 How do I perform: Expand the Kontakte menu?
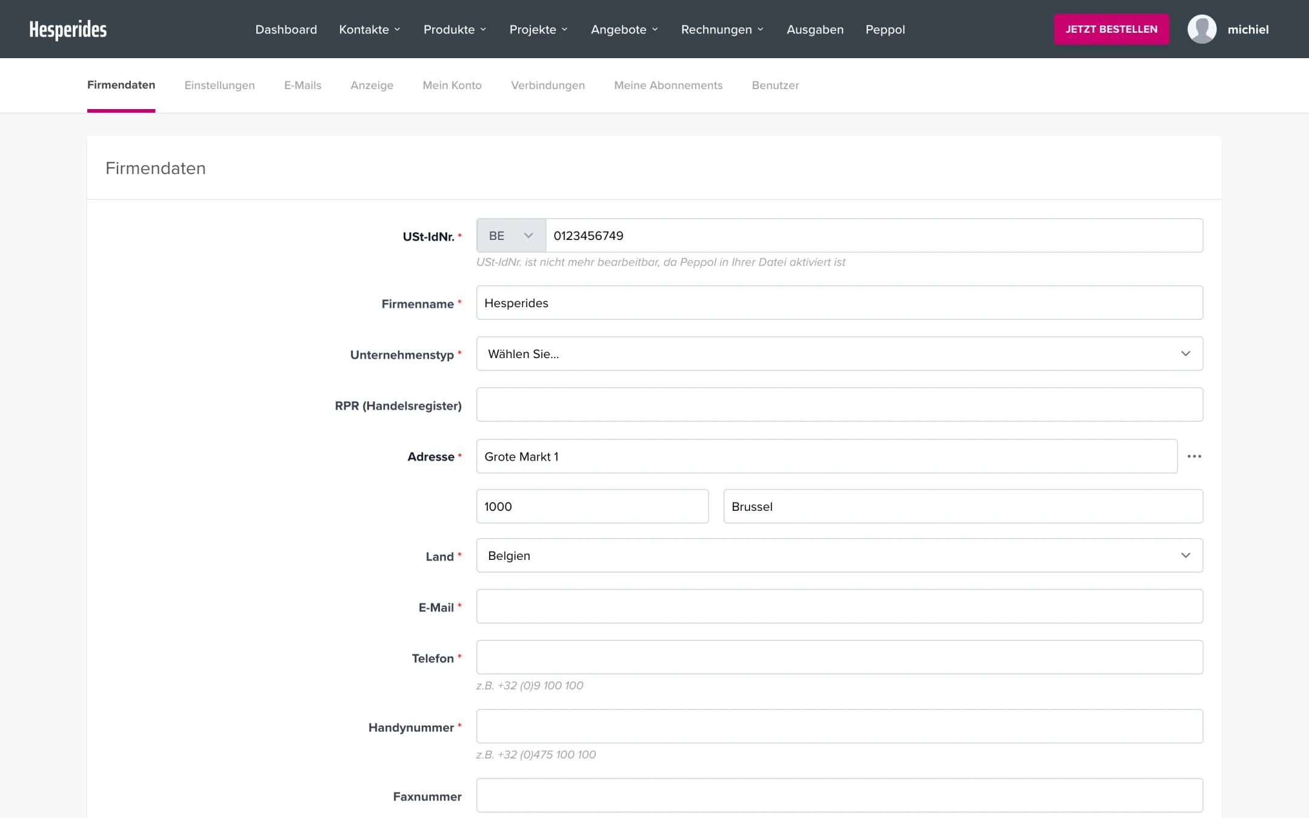pyautogui.click(x=370, y=30)
